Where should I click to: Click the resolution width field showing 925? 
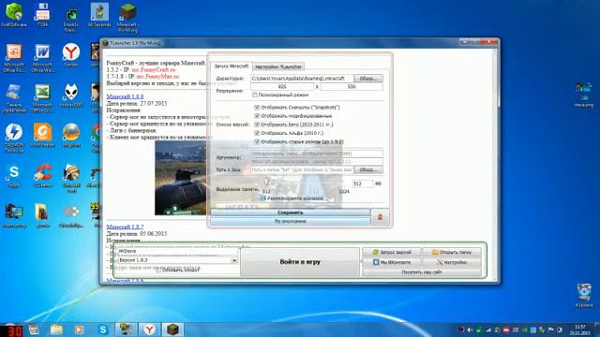pyautogui.click(x=282, y=87)
